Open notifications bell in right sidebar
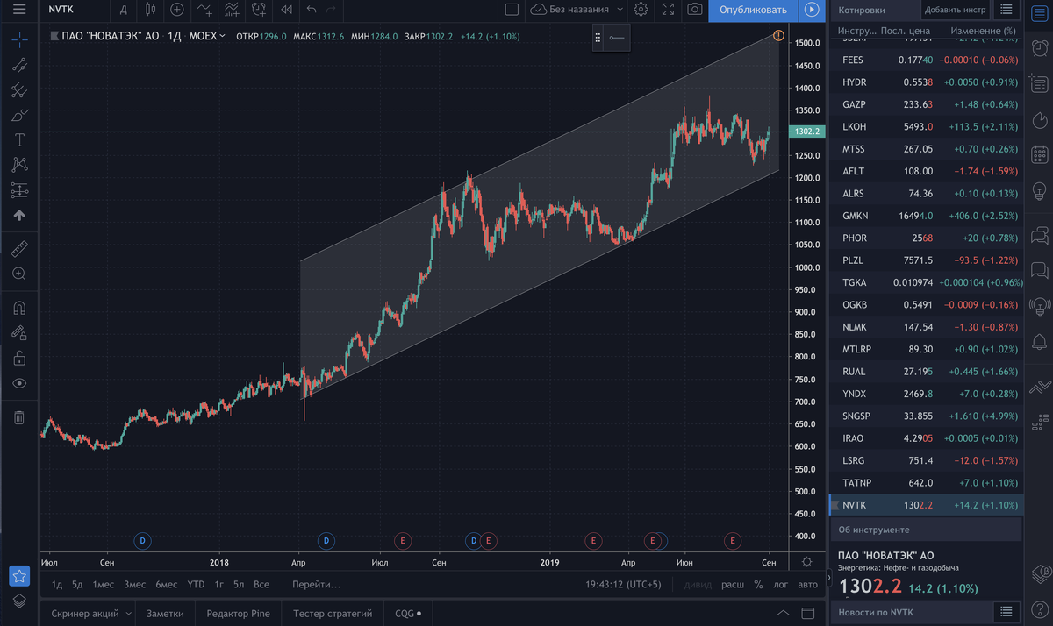1053x626 pixels. point(1040,340)
